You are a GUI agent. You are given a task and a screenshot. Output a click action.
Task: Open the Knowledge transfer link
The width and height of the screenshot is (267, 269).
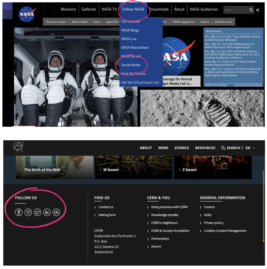165,215
